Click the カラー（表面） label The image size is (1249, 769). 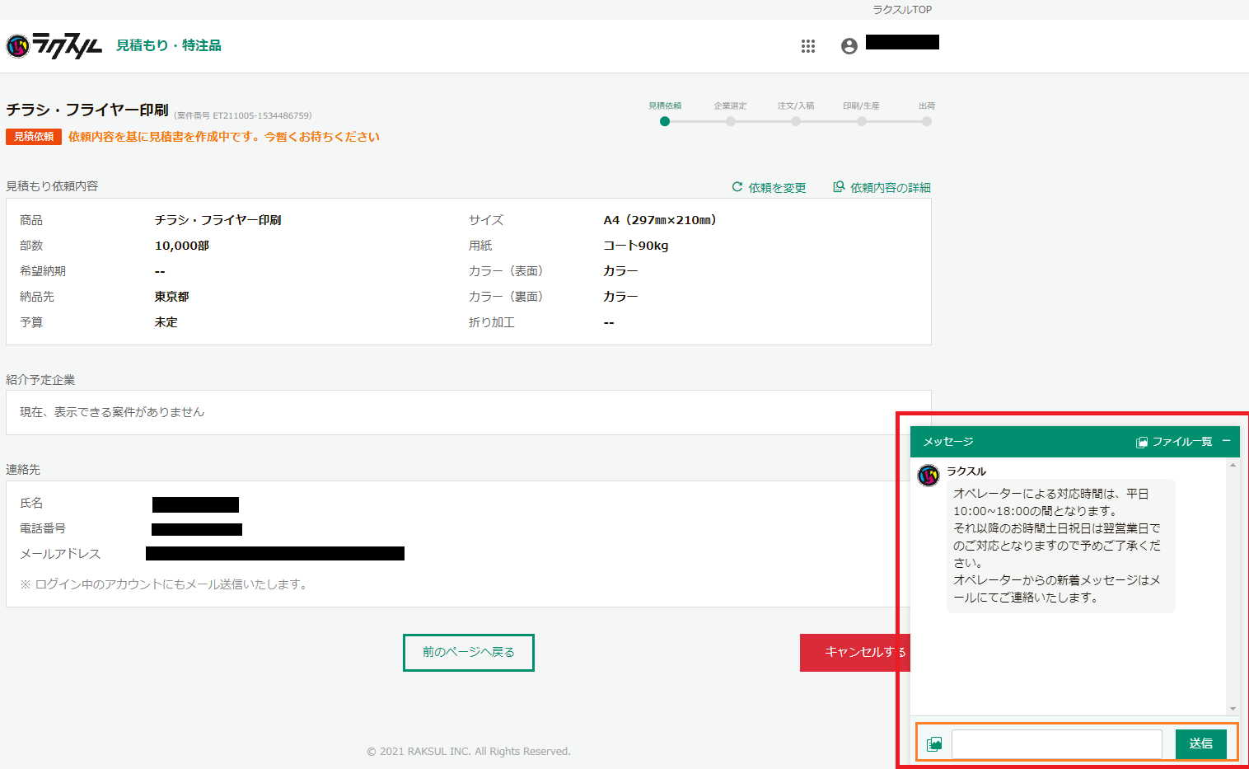[506, 271]
